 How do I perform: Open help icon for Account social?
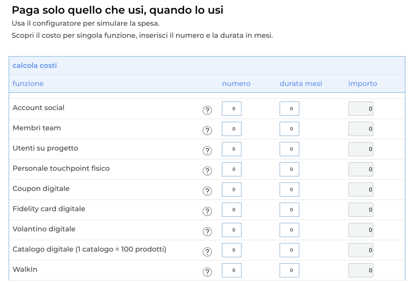point(207,111)
